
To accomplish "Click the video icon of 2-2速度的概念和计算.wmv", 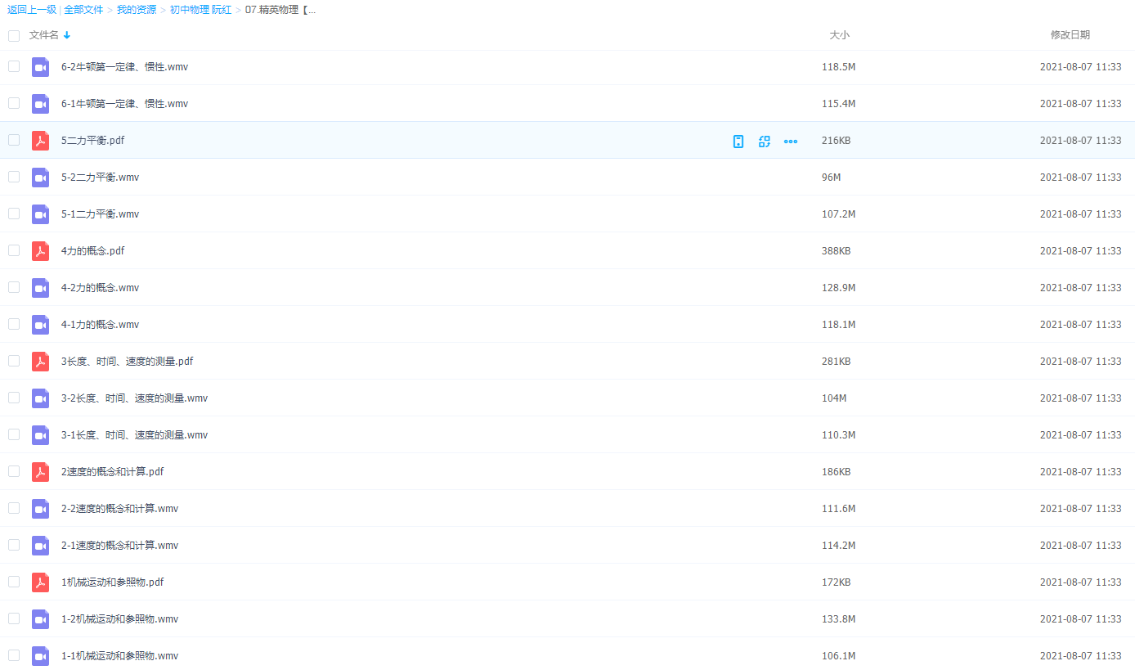I will (x=40, y=509).
